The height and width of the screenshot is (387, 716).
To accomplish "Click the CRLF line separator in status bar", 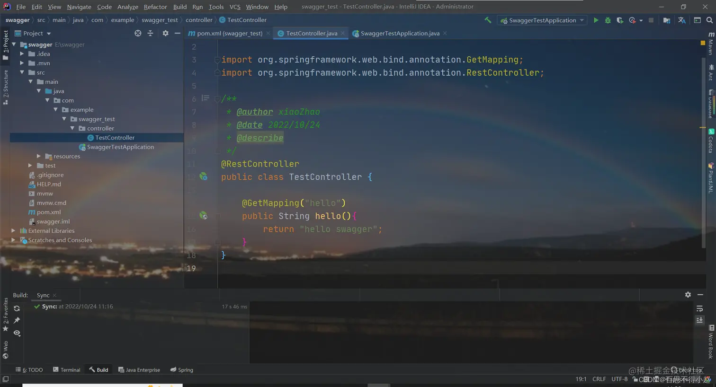I will tap(599, 379).
